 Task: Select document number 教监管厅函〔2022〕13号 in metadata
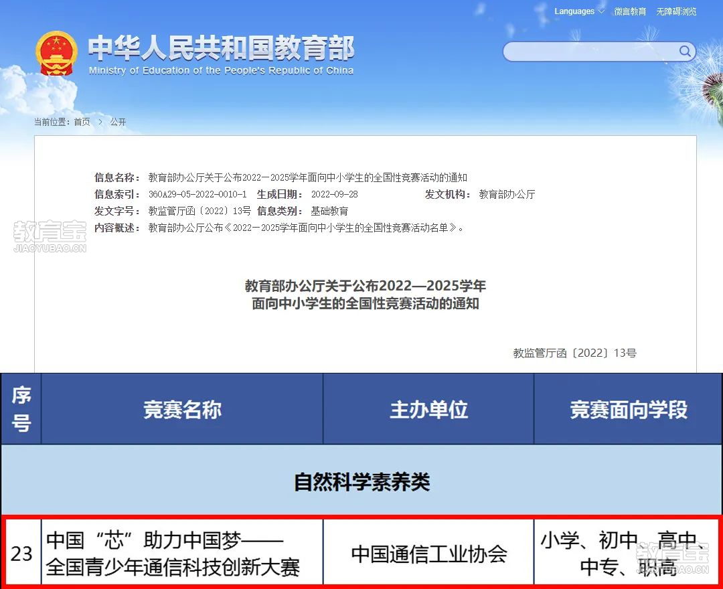(199, 211)
